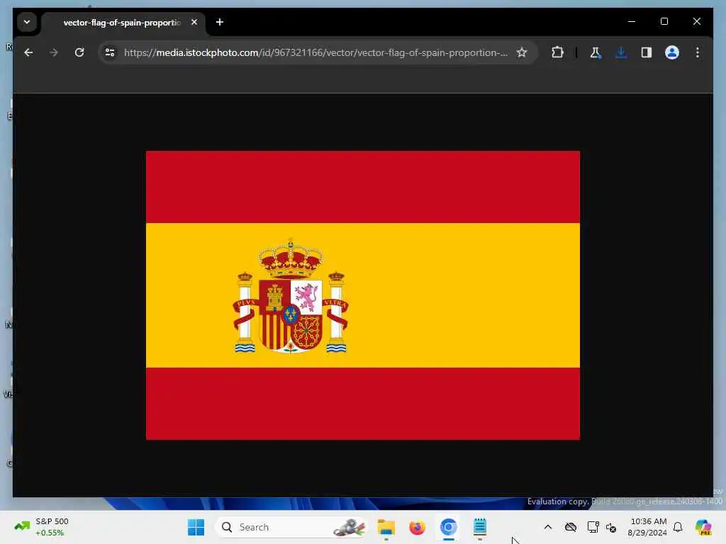Go back to the previous page

(28, 52)
